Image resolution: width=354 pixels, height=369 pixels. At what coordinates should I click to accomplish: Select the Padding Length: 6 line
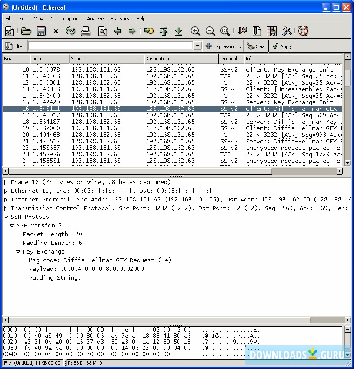point(52,243)
